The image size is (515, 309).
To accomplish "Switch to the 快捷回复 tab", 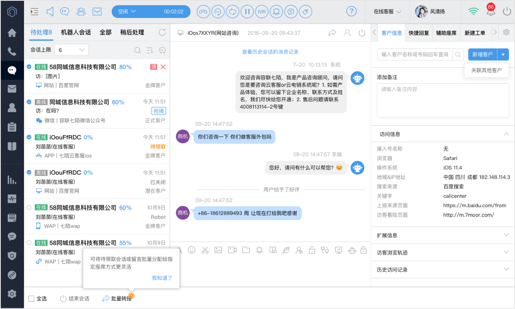I will click(419, 33).
